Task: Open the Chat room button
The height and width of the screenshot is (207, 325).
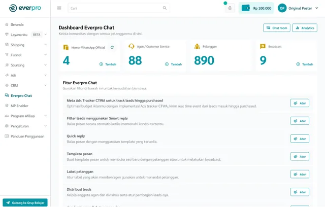Action: click(x=277, y=28)
